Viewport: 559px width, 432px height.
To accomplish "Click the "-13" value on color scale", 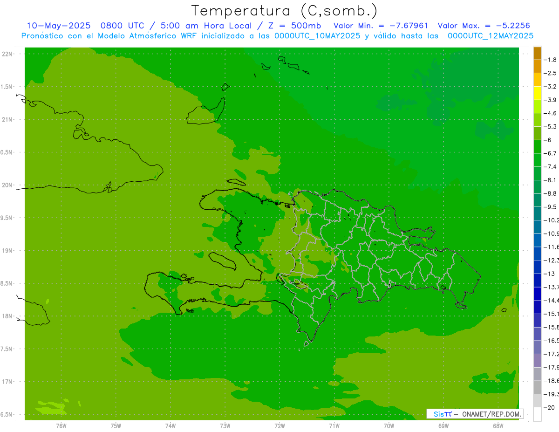I will coord(549,274).
